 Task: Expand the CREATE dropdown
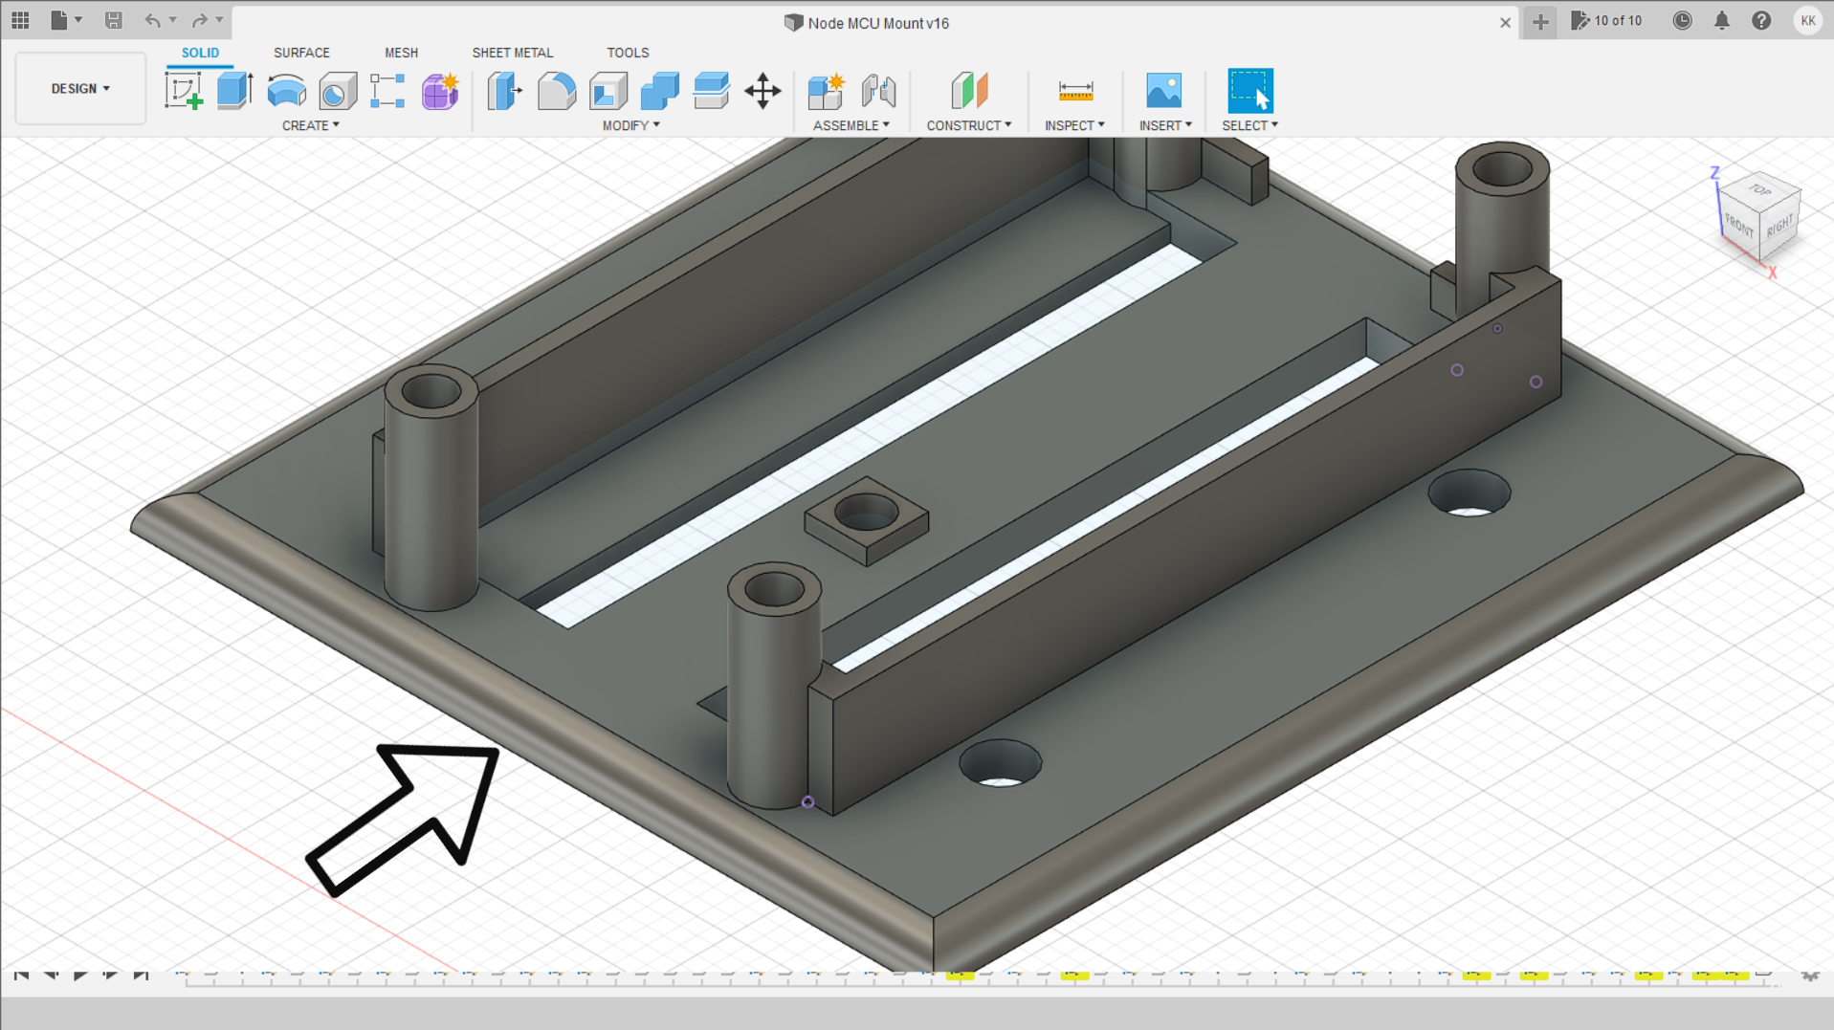click(308, 125)
